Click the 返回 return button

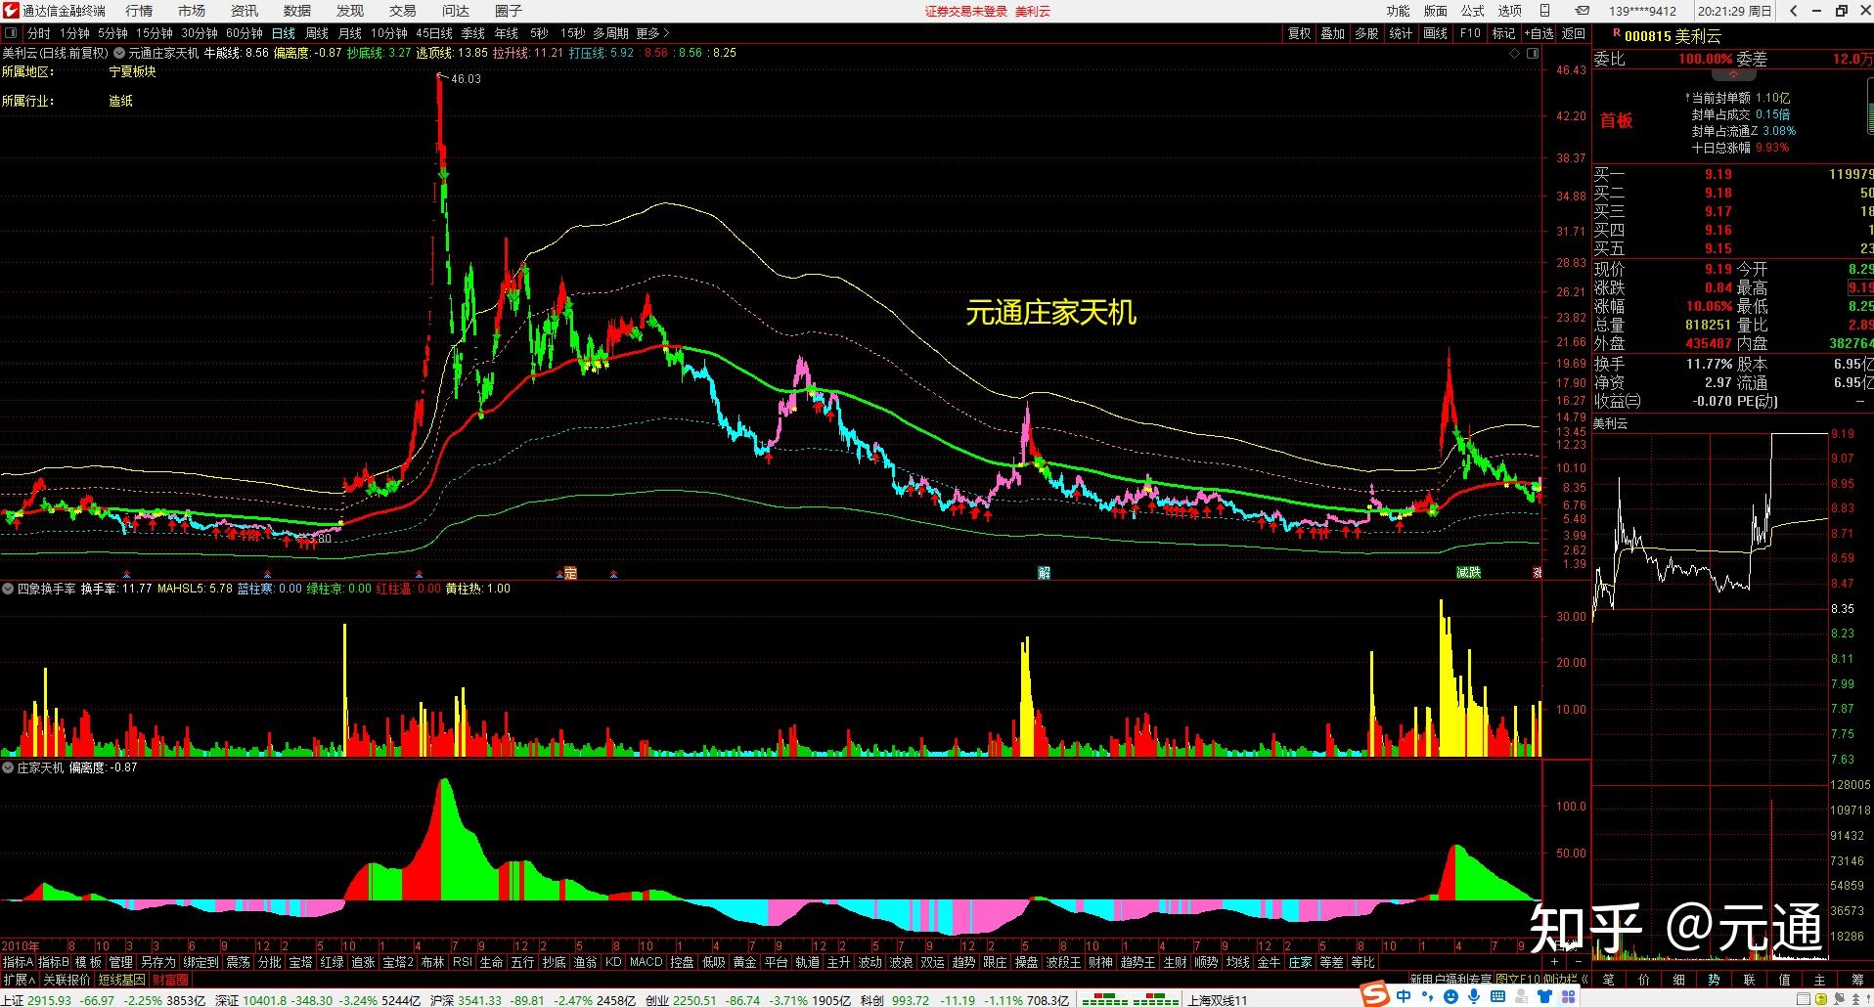coord(1574,33)
